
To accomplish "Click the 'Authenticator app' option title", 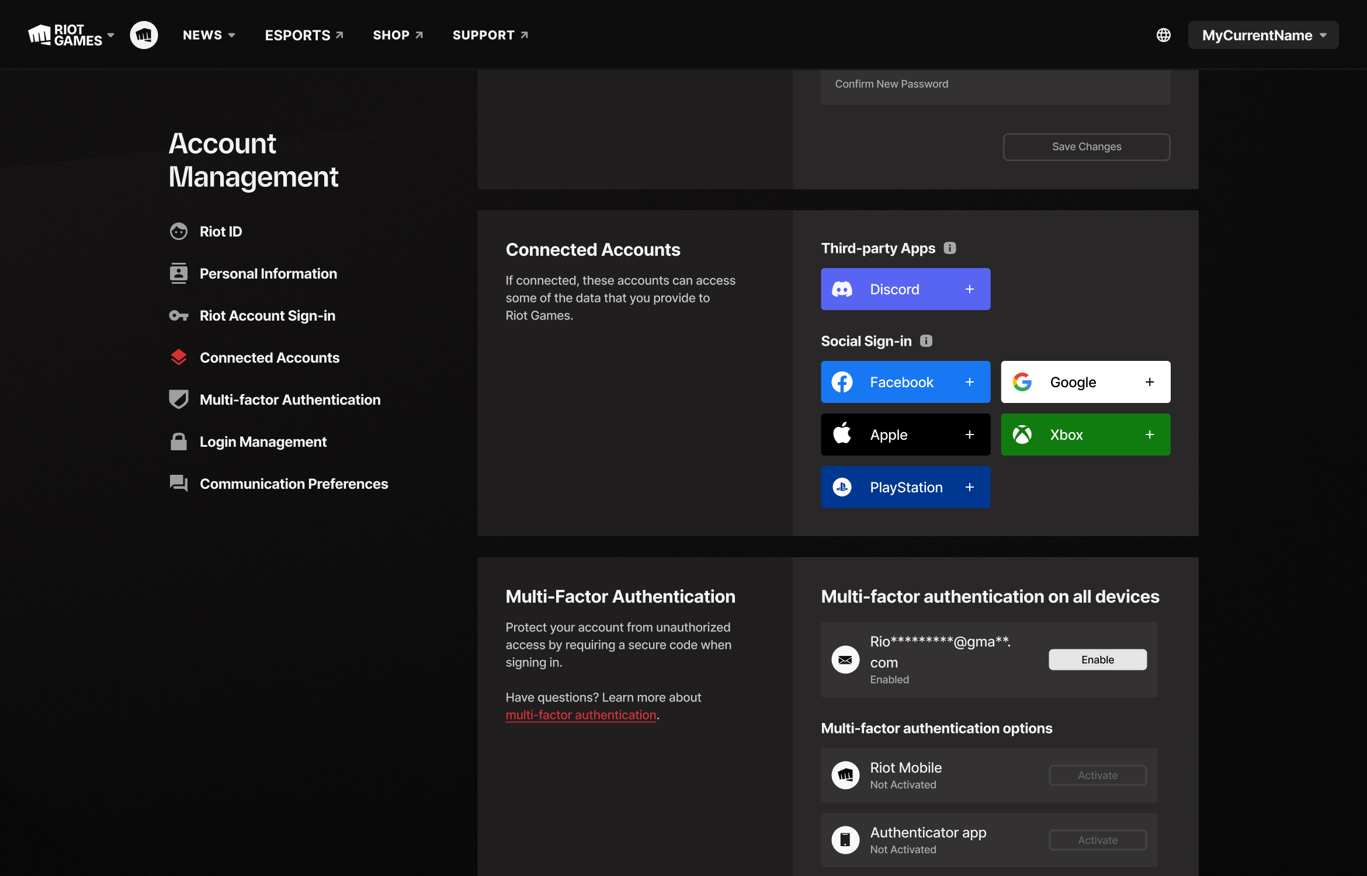I will point(928,832).
